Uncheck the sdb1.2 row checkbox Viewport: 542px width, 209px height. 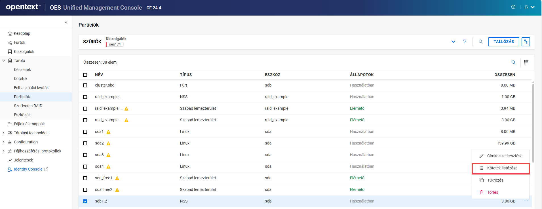[85, 201]
